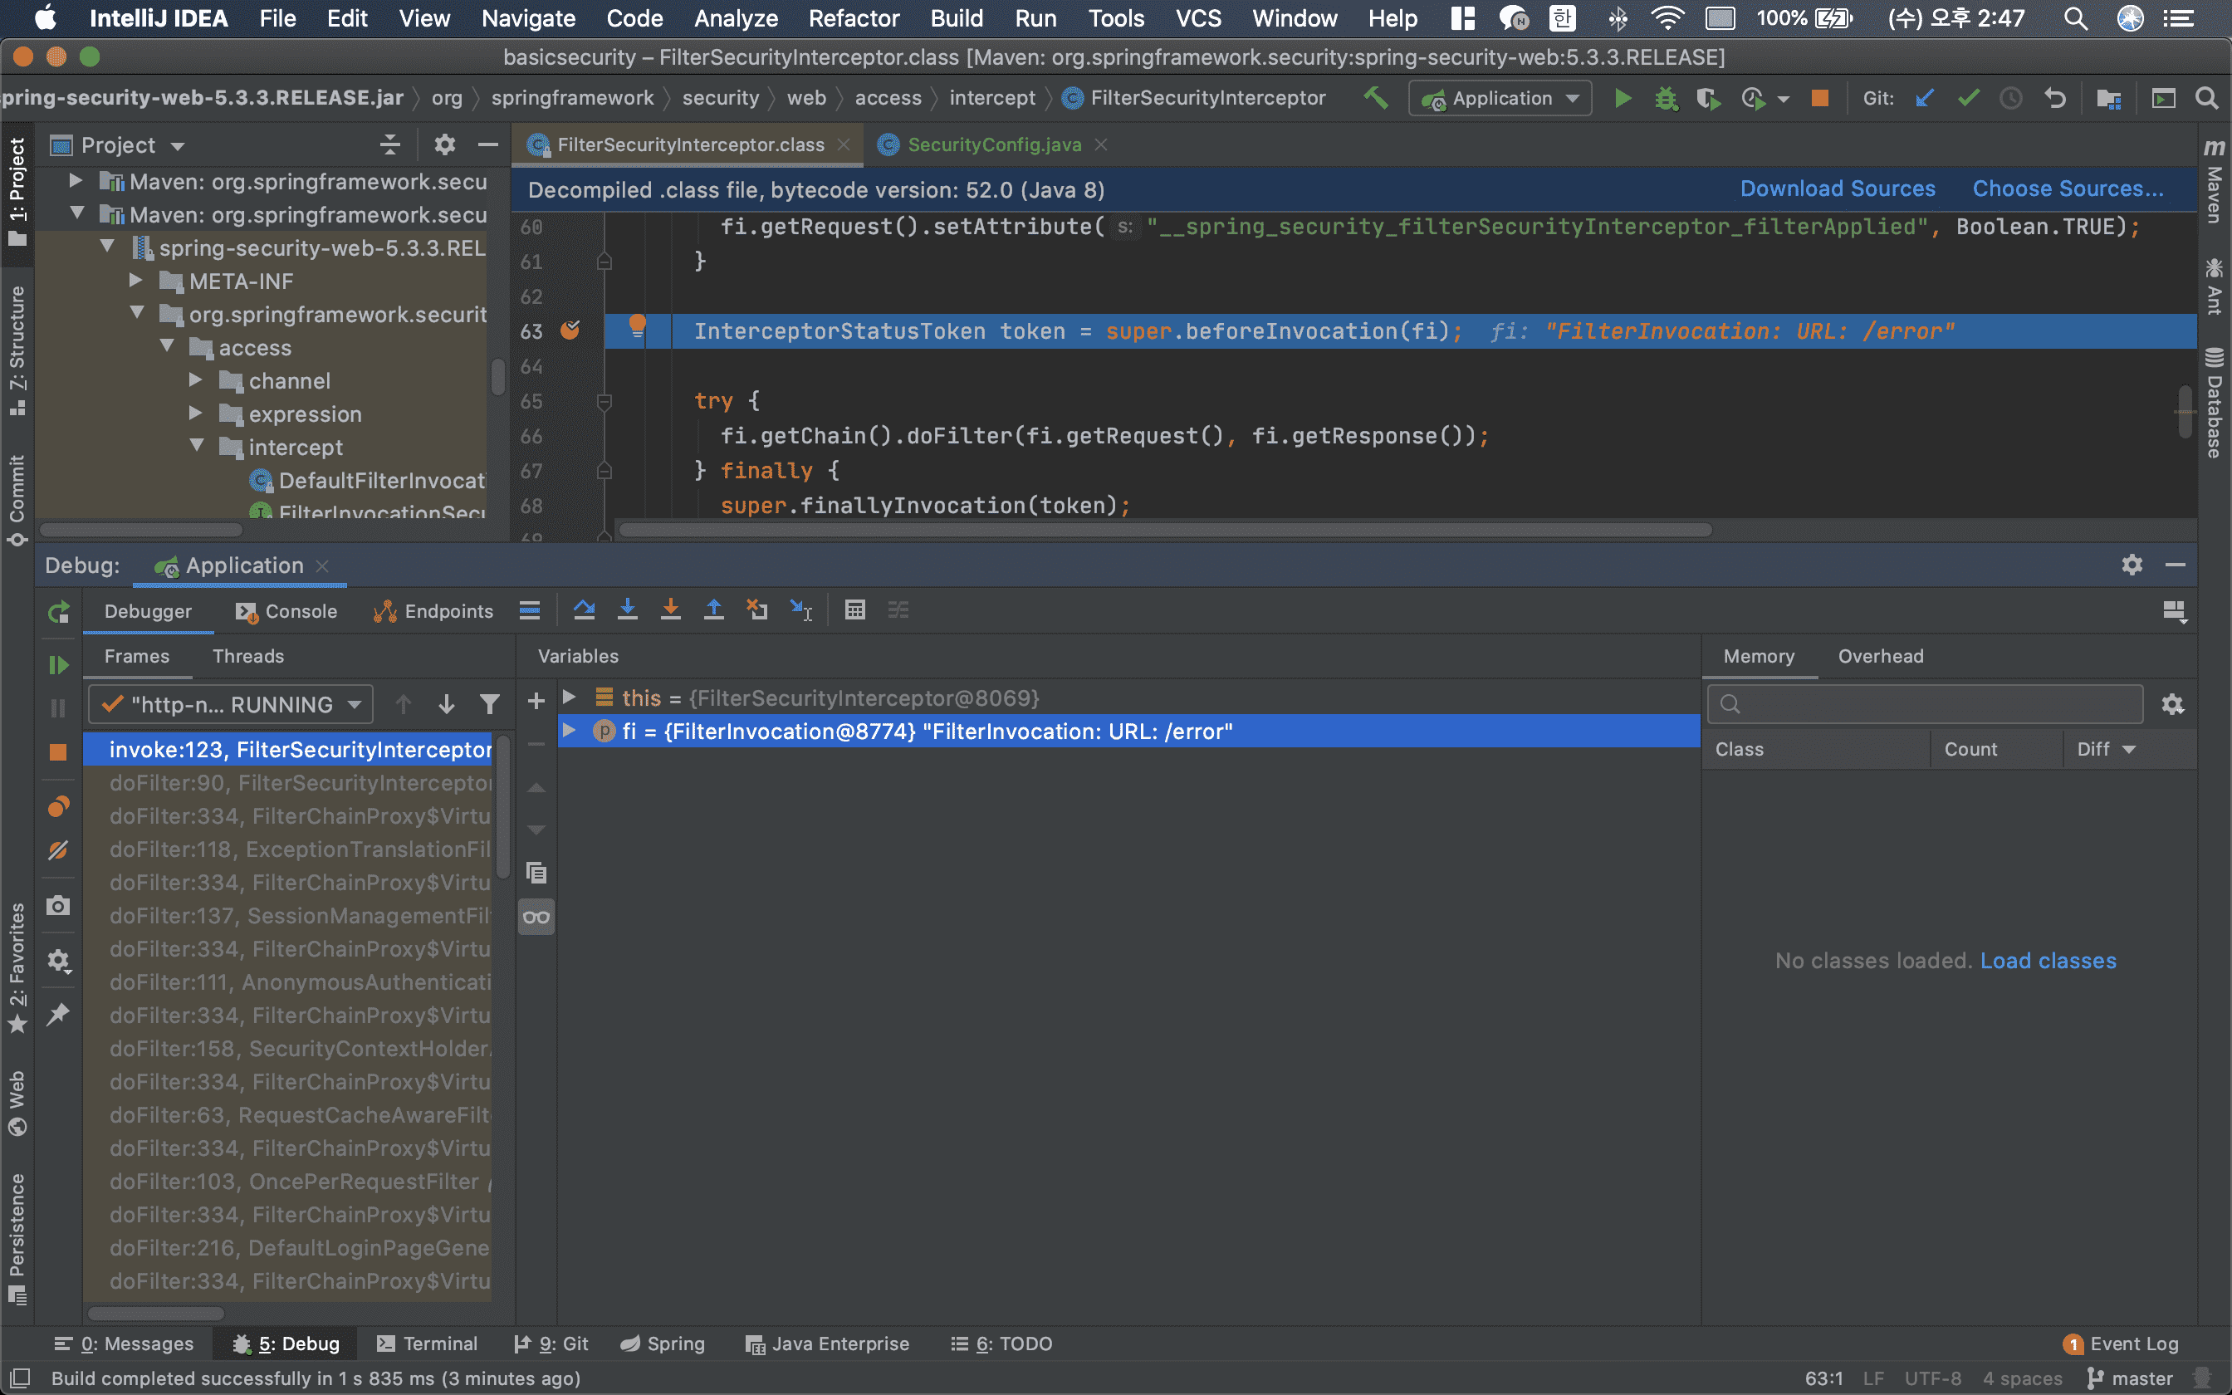The image size is (2232, 1395).
Task: Click Drop Frame debugger icon
Action: click(757, 609)
